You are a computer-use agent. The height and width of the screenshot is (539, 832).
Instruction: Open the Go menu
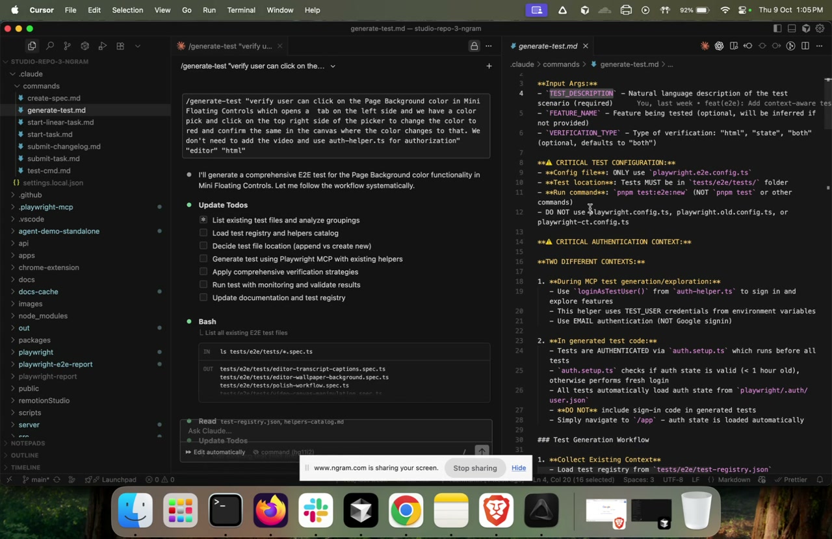coord(187,10)
